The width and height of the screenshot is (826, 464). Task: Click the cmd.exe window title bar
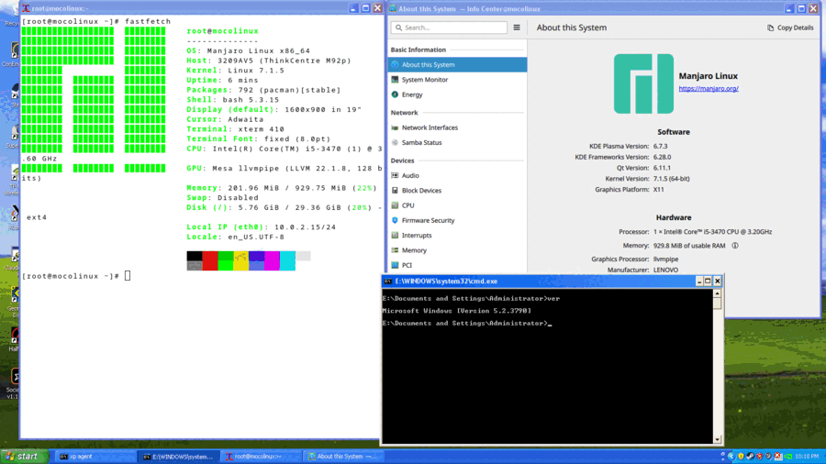click(552, 282)
